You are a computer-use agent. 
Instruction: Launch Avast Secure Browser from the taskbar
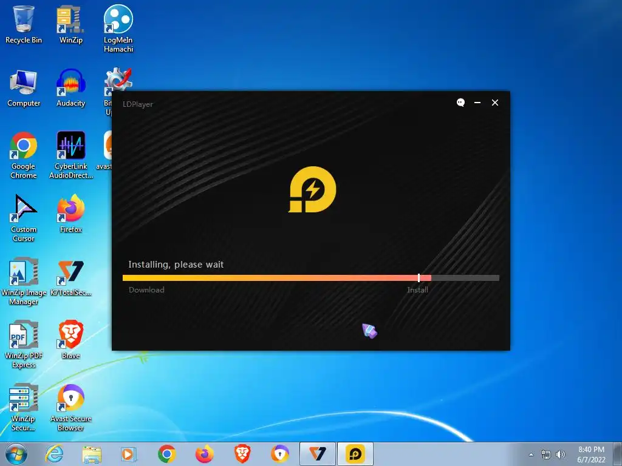coord(279,454)
